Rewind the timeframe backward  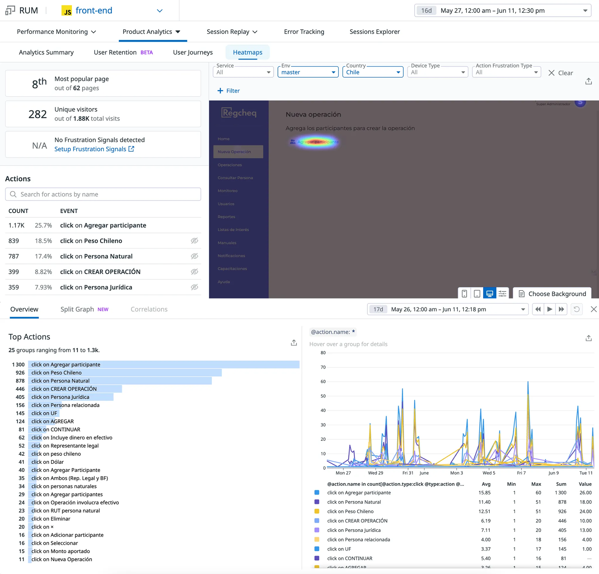click(x=538, y=309)
